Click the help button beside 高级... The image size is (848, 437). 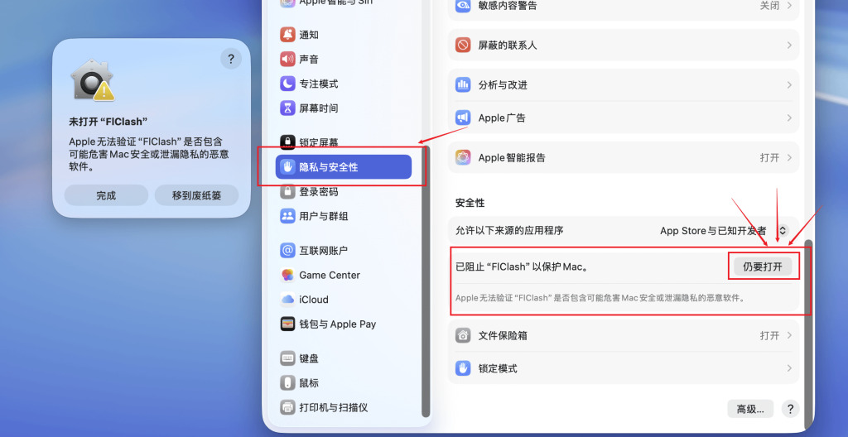pos(791,409)
